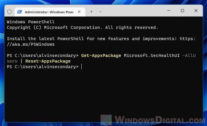Image resolution: width=207 pixels, height=126 pixels.
Task: Click the Get-AppxPackage command text
Action: click(101, 55)
